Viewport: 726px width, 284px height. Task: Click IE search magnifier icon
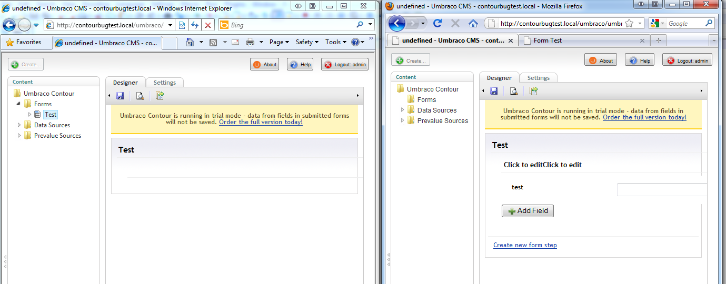[360, 25]
